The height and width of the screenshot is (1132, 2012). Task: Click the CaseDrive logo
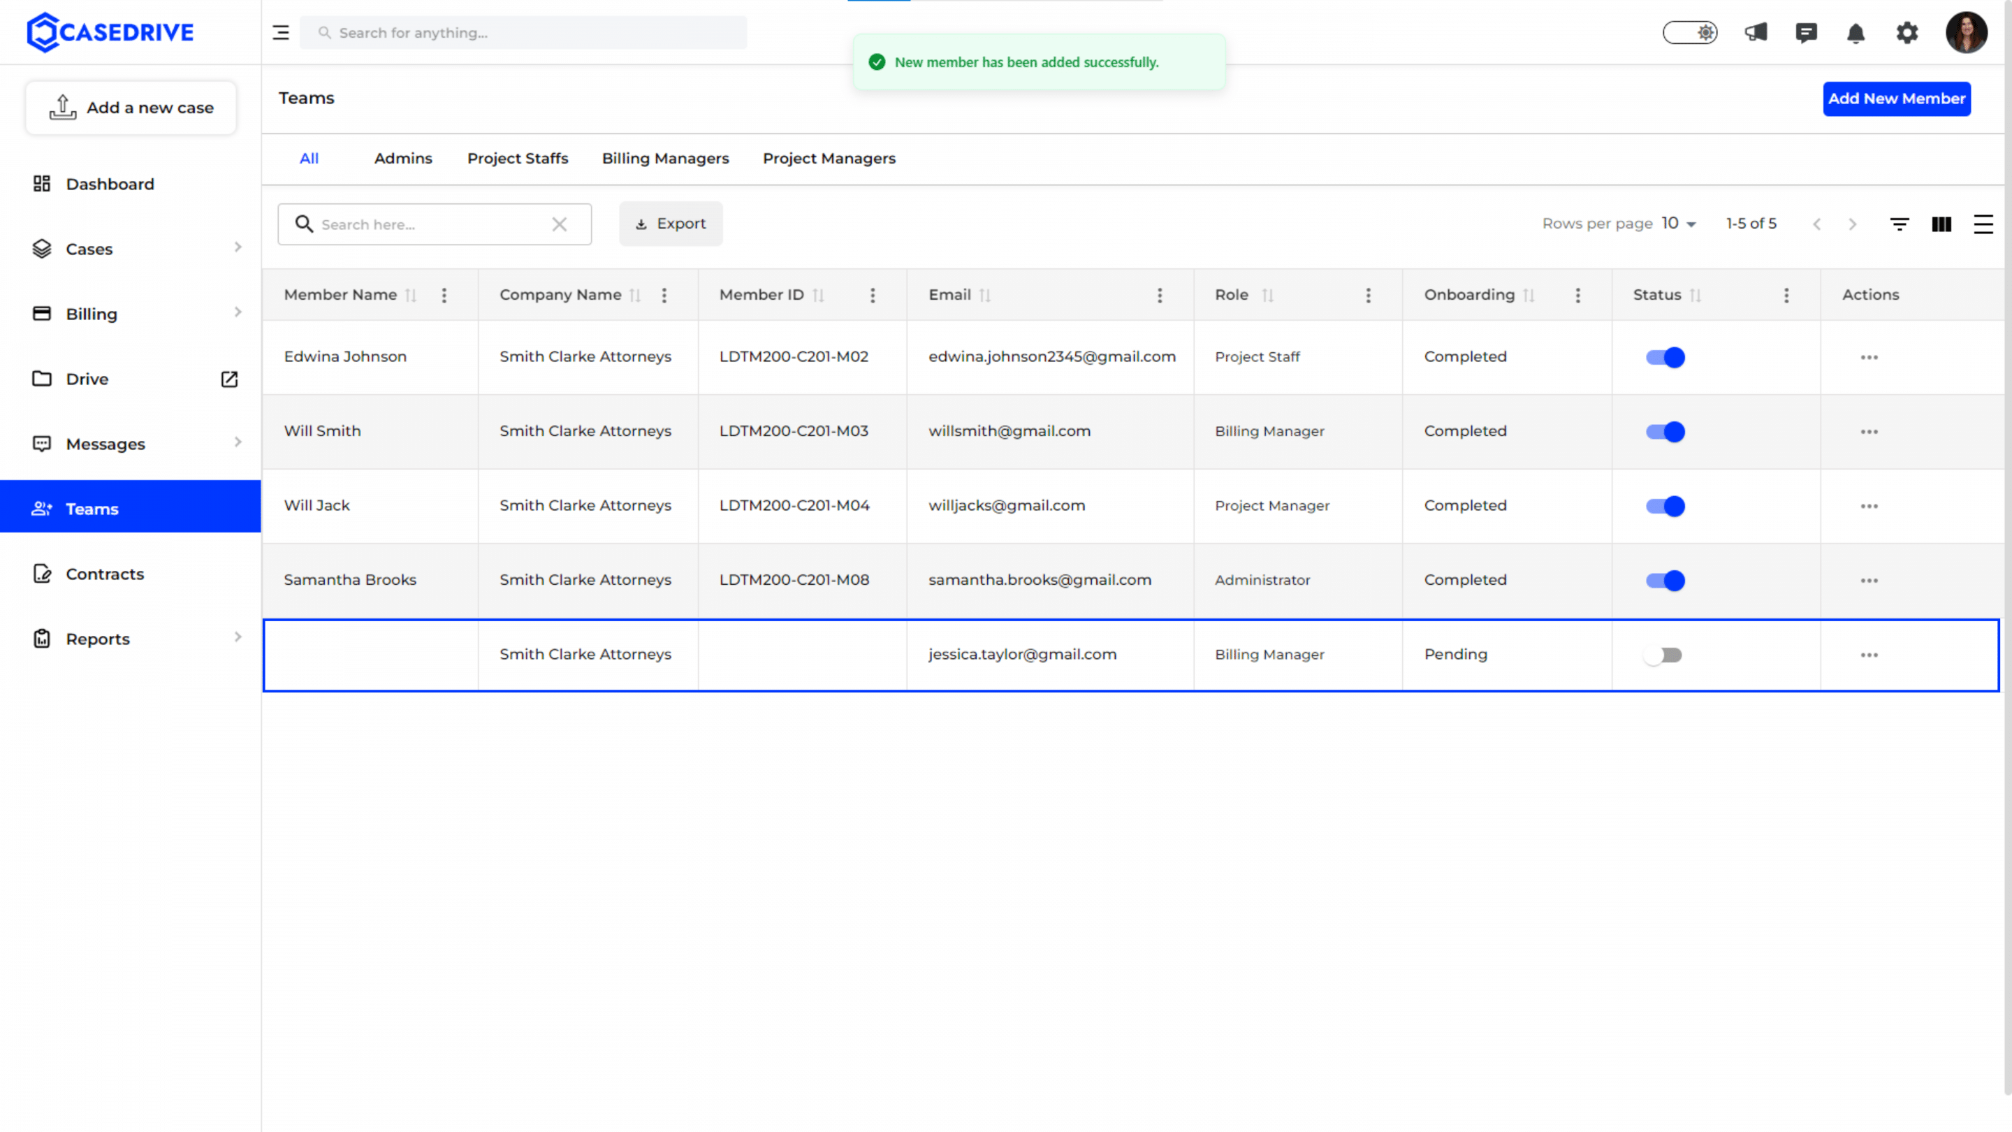coord(110,32)
